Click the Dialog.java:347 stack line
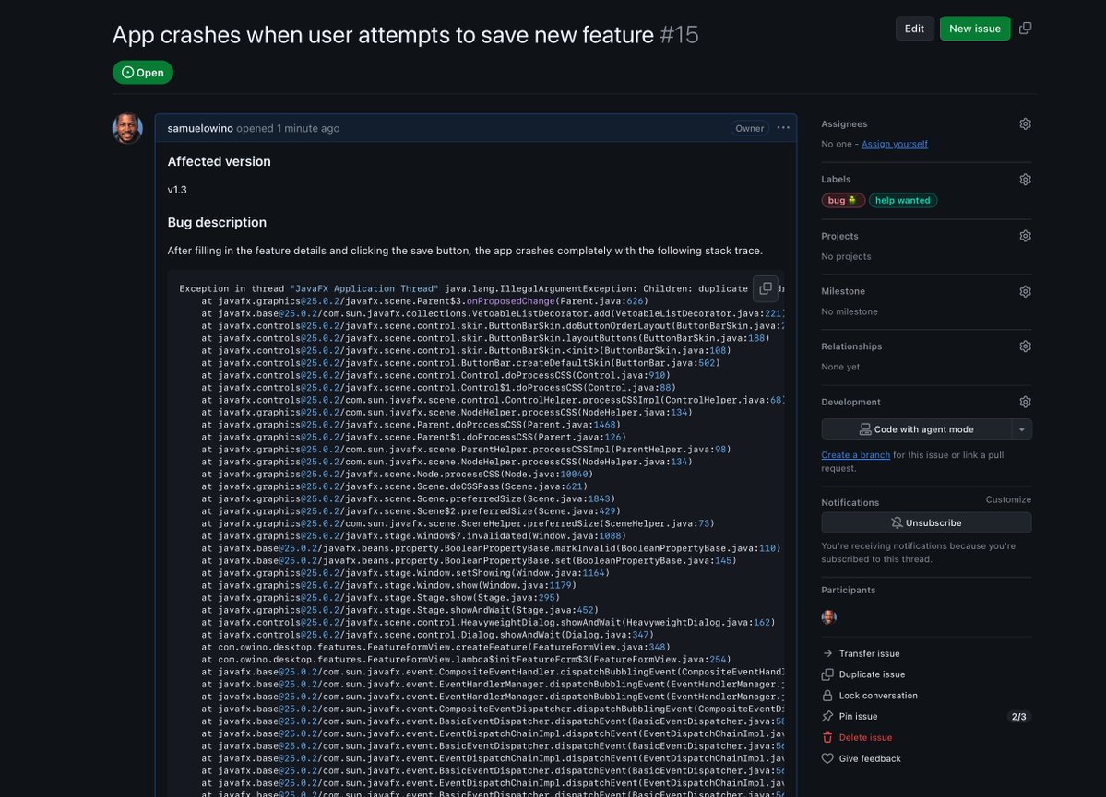1106x797 pixels. click(427, 635)
